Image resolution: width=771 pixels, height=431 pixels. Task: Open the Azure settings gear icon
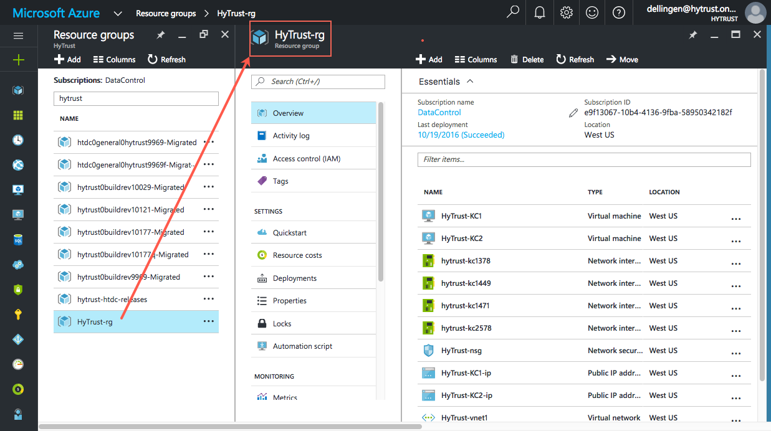click(x=566, y=12)
